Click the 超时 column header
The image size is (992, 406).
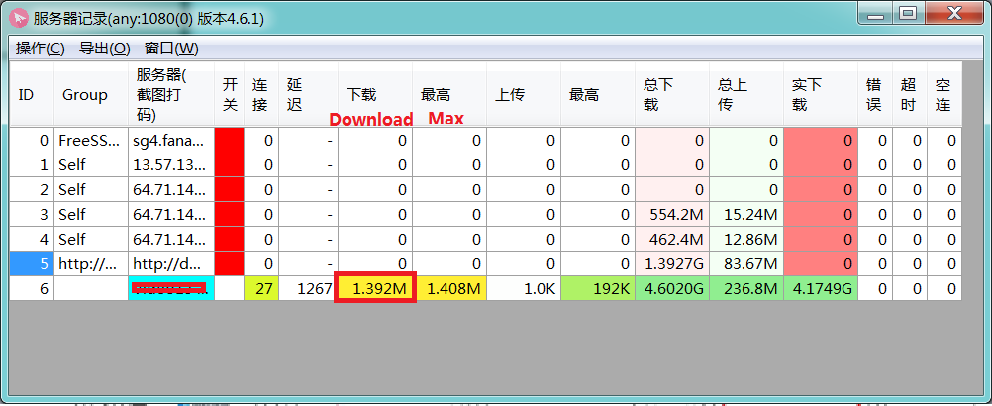(910, 95)
